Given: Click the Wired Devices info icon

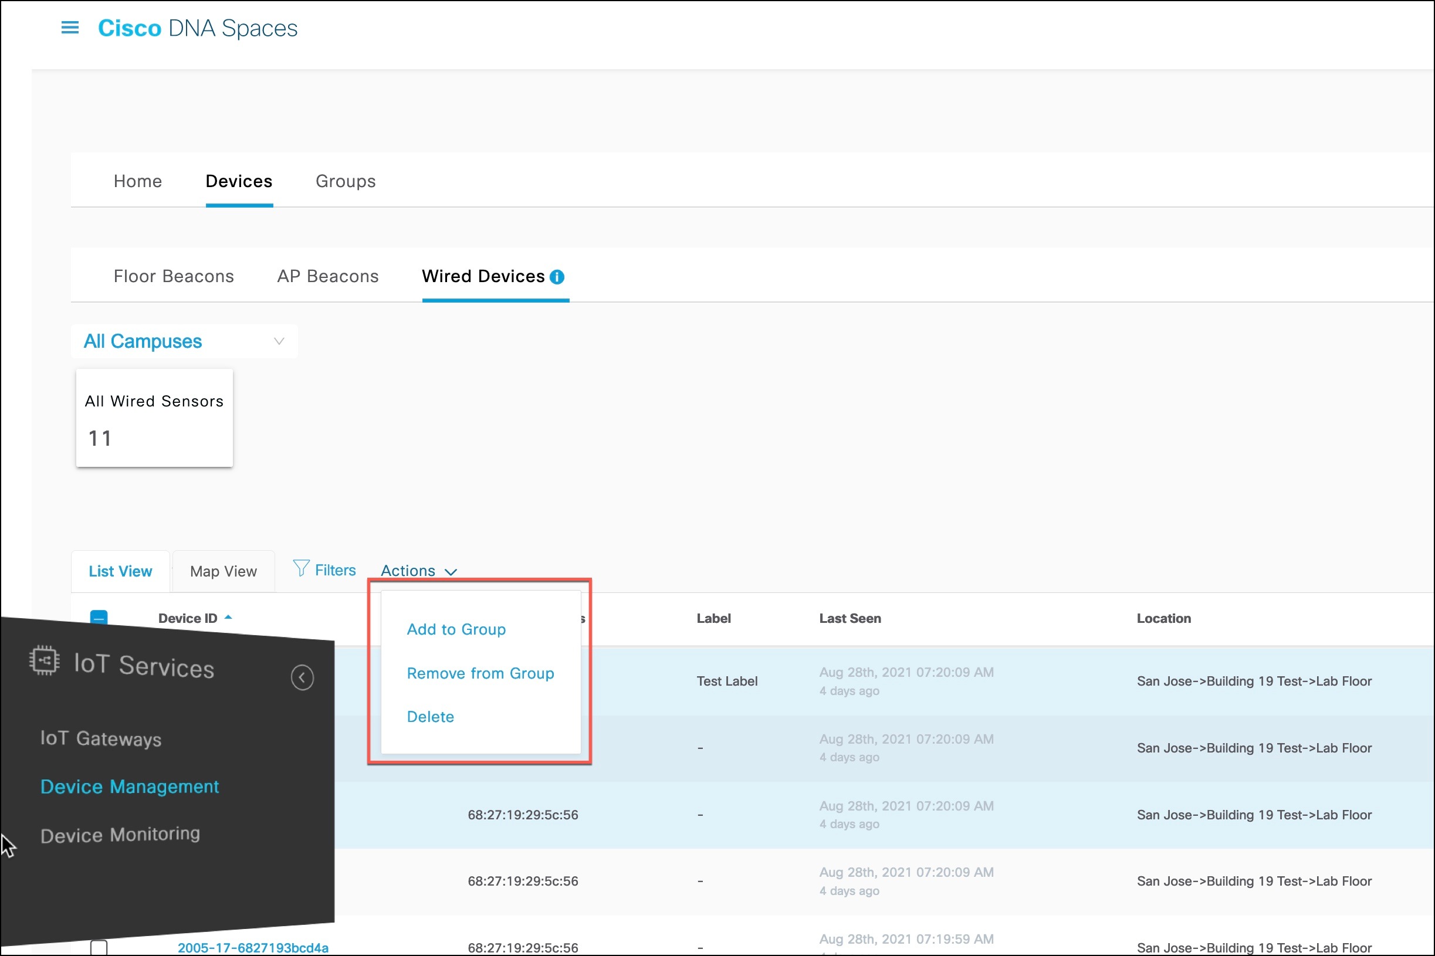Looking at the screenshot, I should 557,277.
